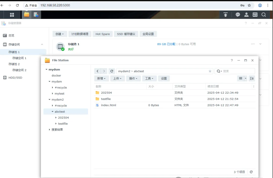
Task: Select 202504 folder in file list
Action: pyautogui.click(x=175, y=93)
